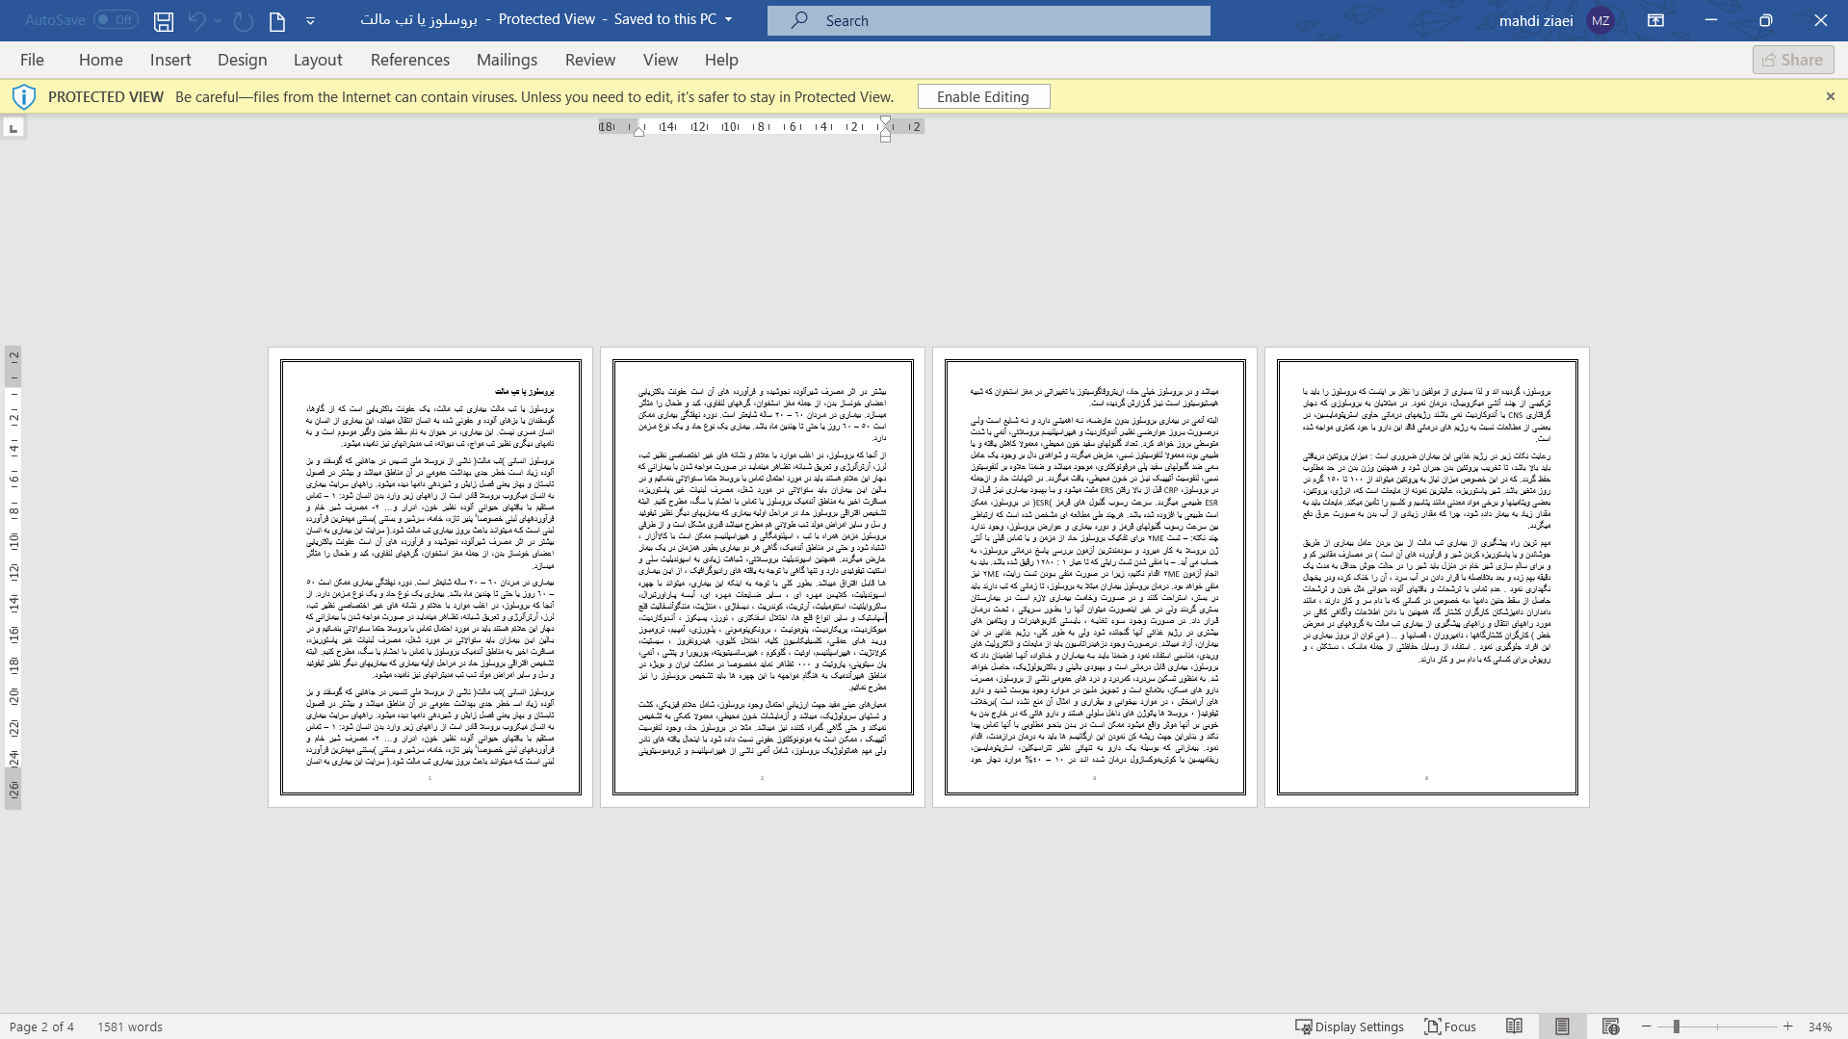Open the Review tab

pos(590,60)
